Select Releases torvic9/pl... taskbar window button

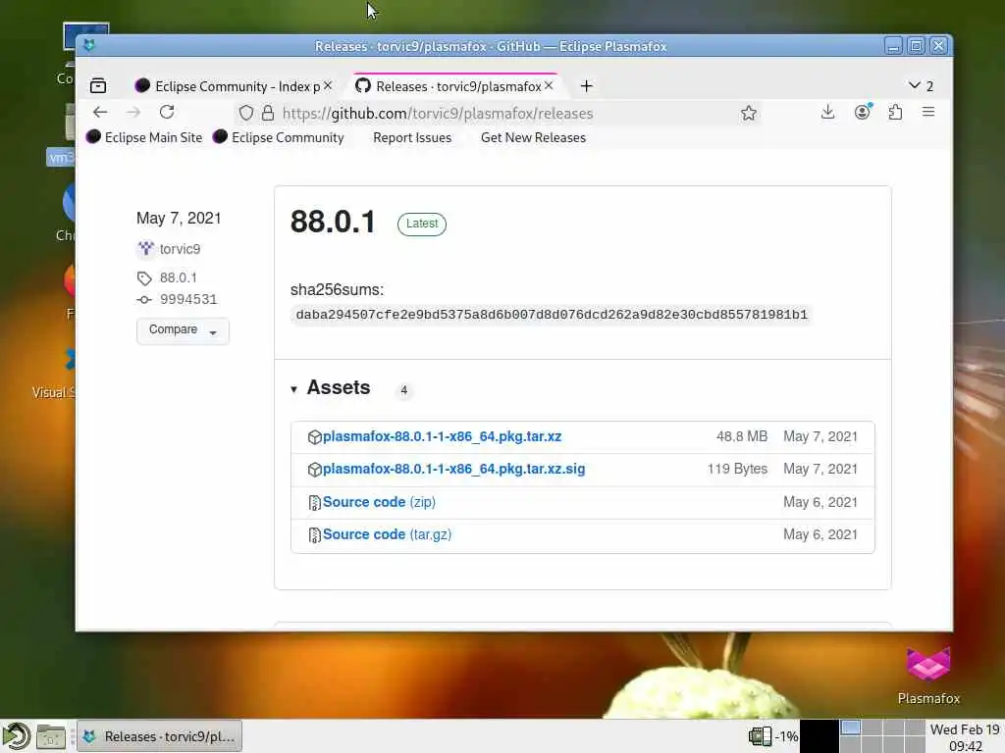coord(160,737)
